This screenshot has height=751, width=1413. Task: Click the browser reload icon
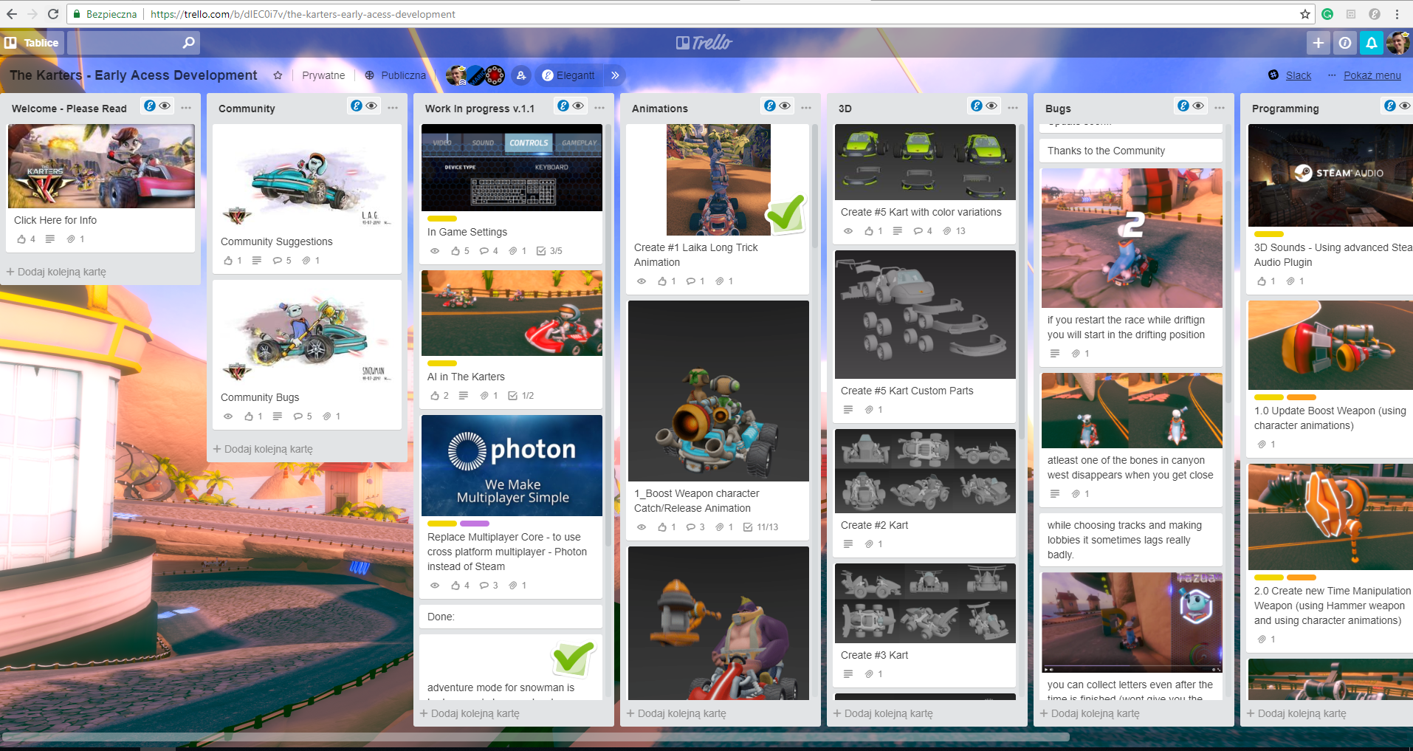coord(53,14)
